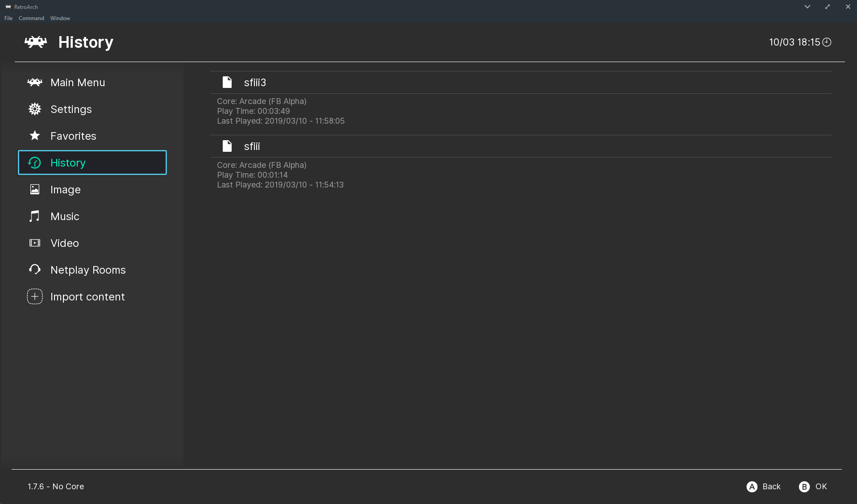Click the sfiii3 file icon
The width and height of the screenshot is (857, 504).
(227, 82)
